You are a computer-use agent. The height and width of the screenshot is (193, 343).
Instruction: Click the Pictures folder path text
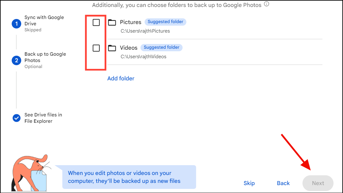point(145,31)
